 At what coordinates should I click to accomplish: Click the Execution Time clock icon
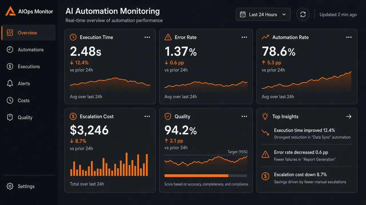pos(73,37)
